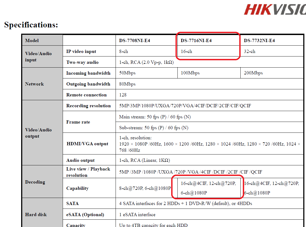Viewport: 306px width, 227px height.
Task: Click the '32-ch' IP input value
Action: (250, 51)
